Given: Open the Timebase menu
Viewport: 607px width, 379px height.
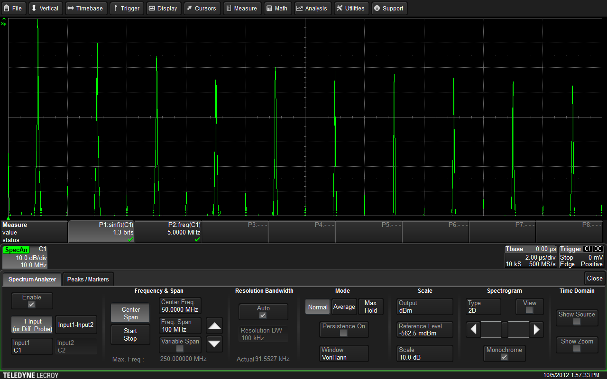Looking at the screenshot, I should [x=85, y=8].
